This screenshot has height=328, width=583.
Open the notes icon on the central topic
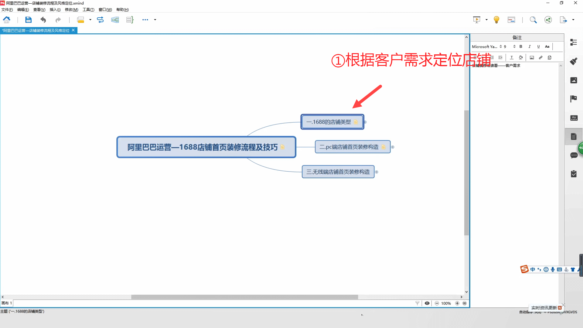(x=282, y=147)
